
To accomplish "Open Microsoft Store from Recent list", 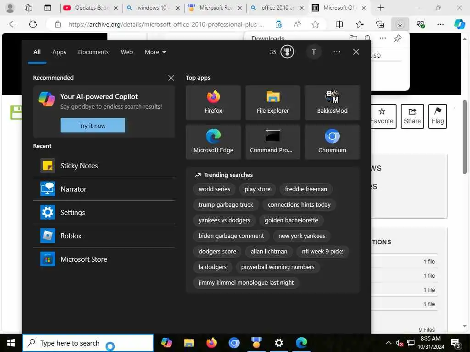I will pos(104,259).
